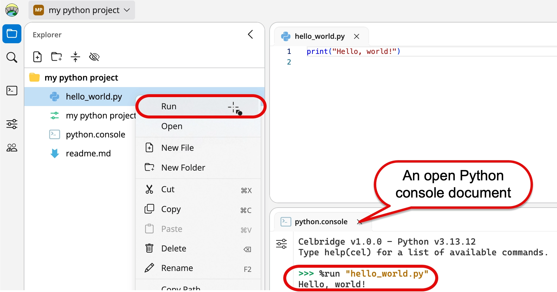Screen dimensions: 557x292
Task: Select readme.md in the Explorer tree
Action: [80, 153]
